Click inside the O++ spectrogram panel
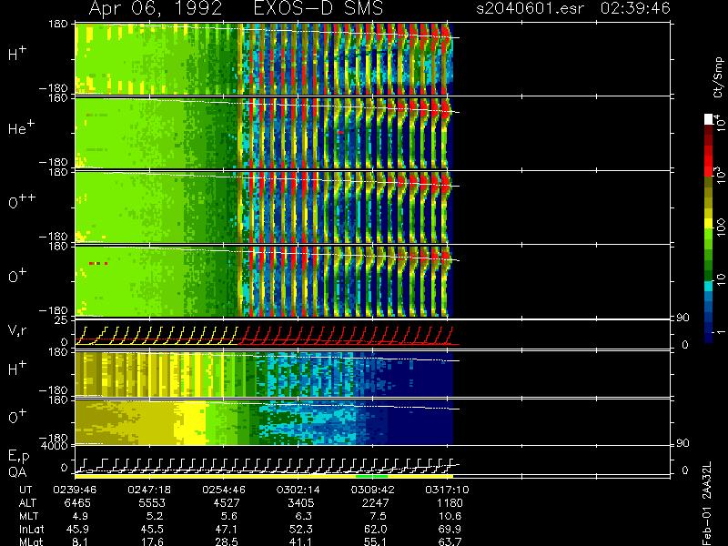This screenshot has height=546, width=728. [264, 207]
